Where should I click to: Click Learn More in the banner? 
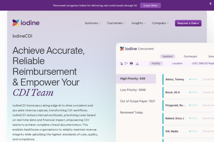point(150,6)
